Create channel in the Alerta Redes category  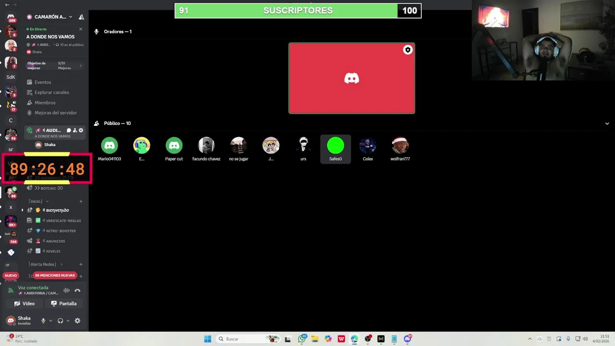tap(81, 264)
